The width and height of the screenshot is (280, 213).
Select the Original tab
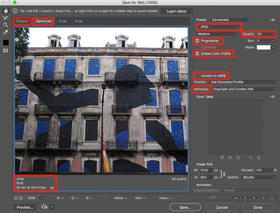pyautogui.click(x=22, y=21)
